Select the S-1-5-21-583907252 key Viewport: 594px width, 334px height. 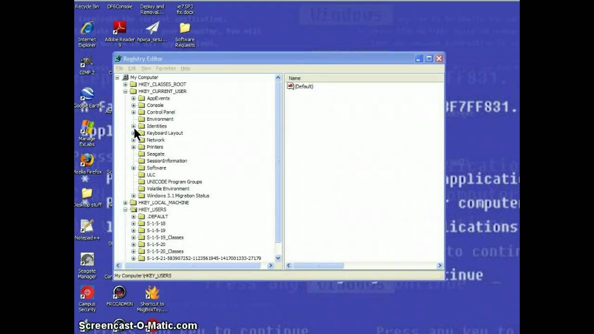pyautogui.click(x=204, y=258)
